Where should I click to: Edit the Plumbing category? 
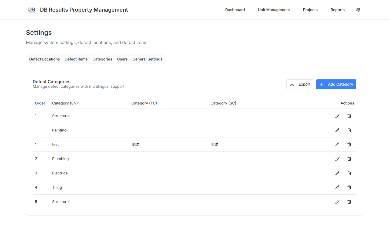coord(337,159)
